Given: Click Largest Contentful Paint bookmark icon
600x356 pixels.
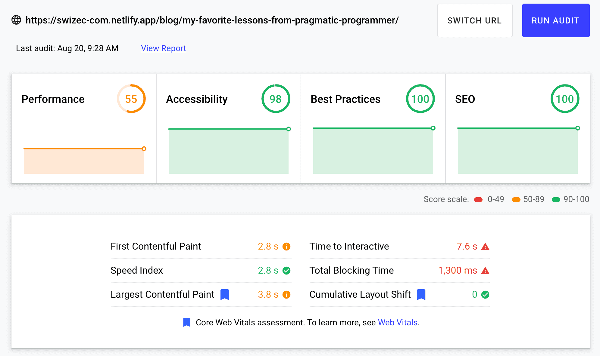Looking at the screenshot, I should pyautogui.click(x=225, y=295).
